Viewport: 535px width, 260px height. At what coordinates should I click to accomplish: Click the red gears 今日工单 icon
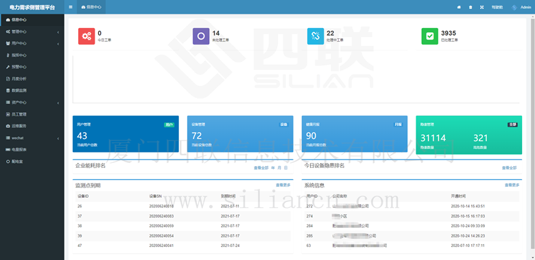tap(86, 36)
